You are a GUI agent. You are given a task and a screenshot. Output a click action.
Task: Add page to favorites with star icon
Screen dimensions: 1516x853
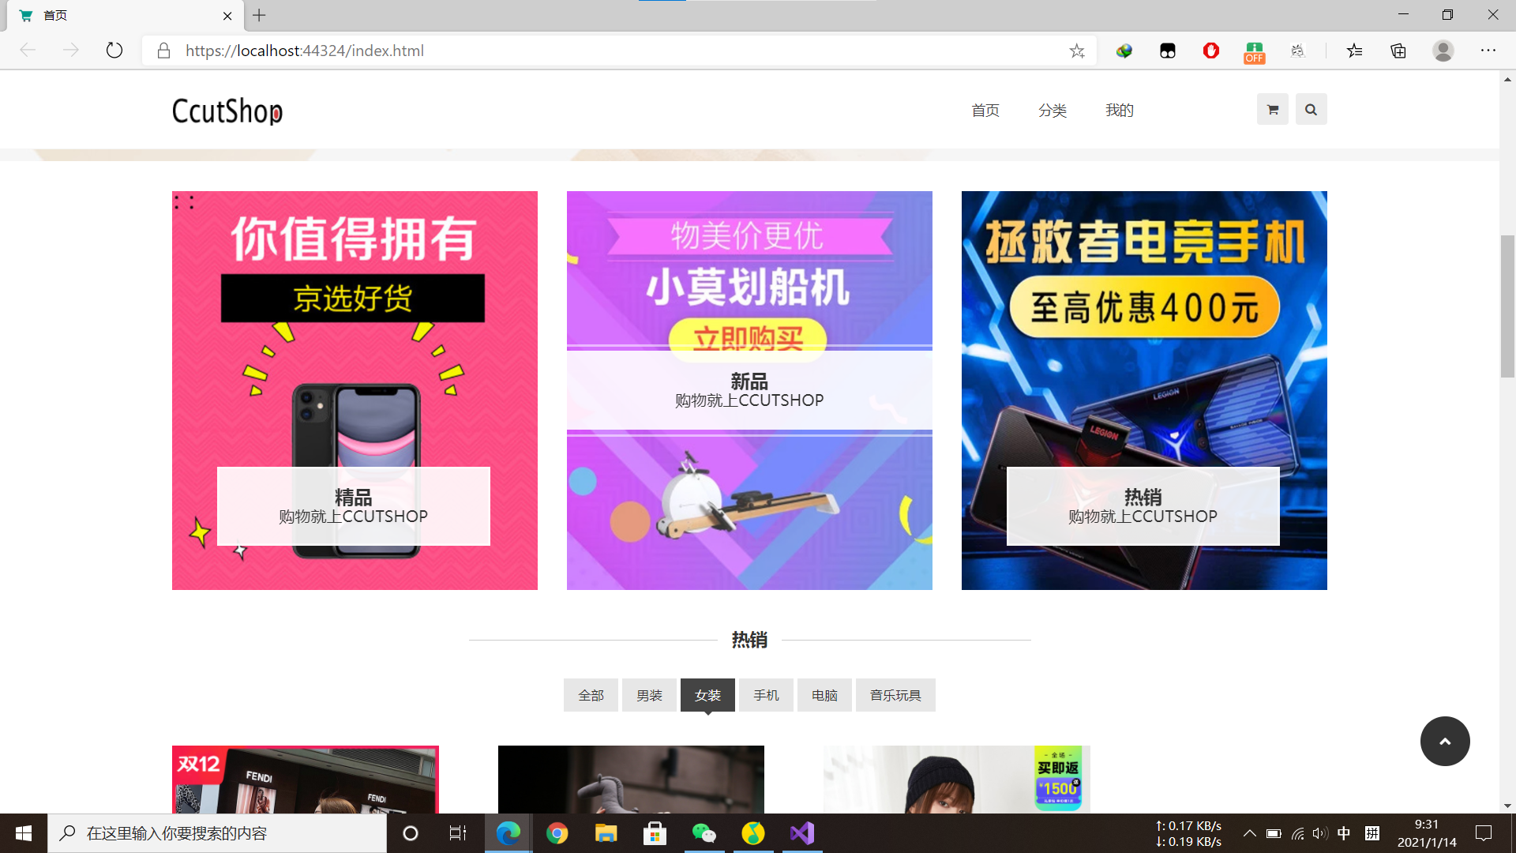click(1077, 51)
